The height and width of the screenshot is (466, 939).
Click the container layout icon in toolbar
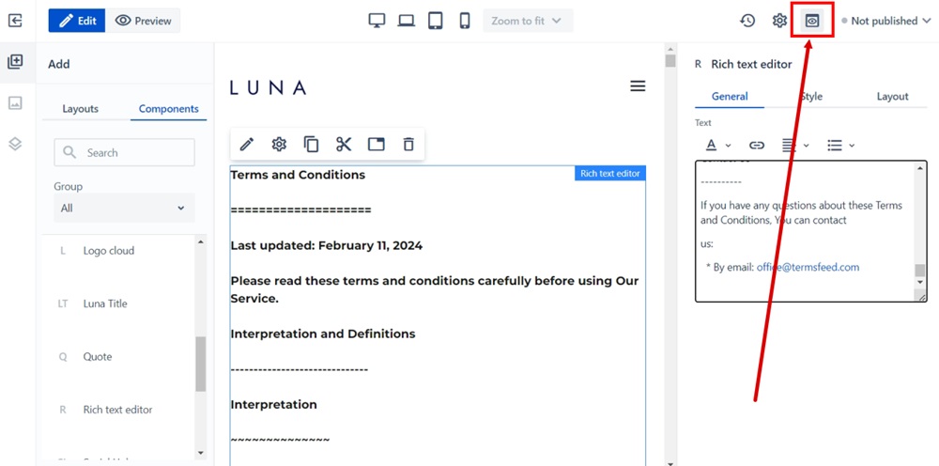pos(377,145)
